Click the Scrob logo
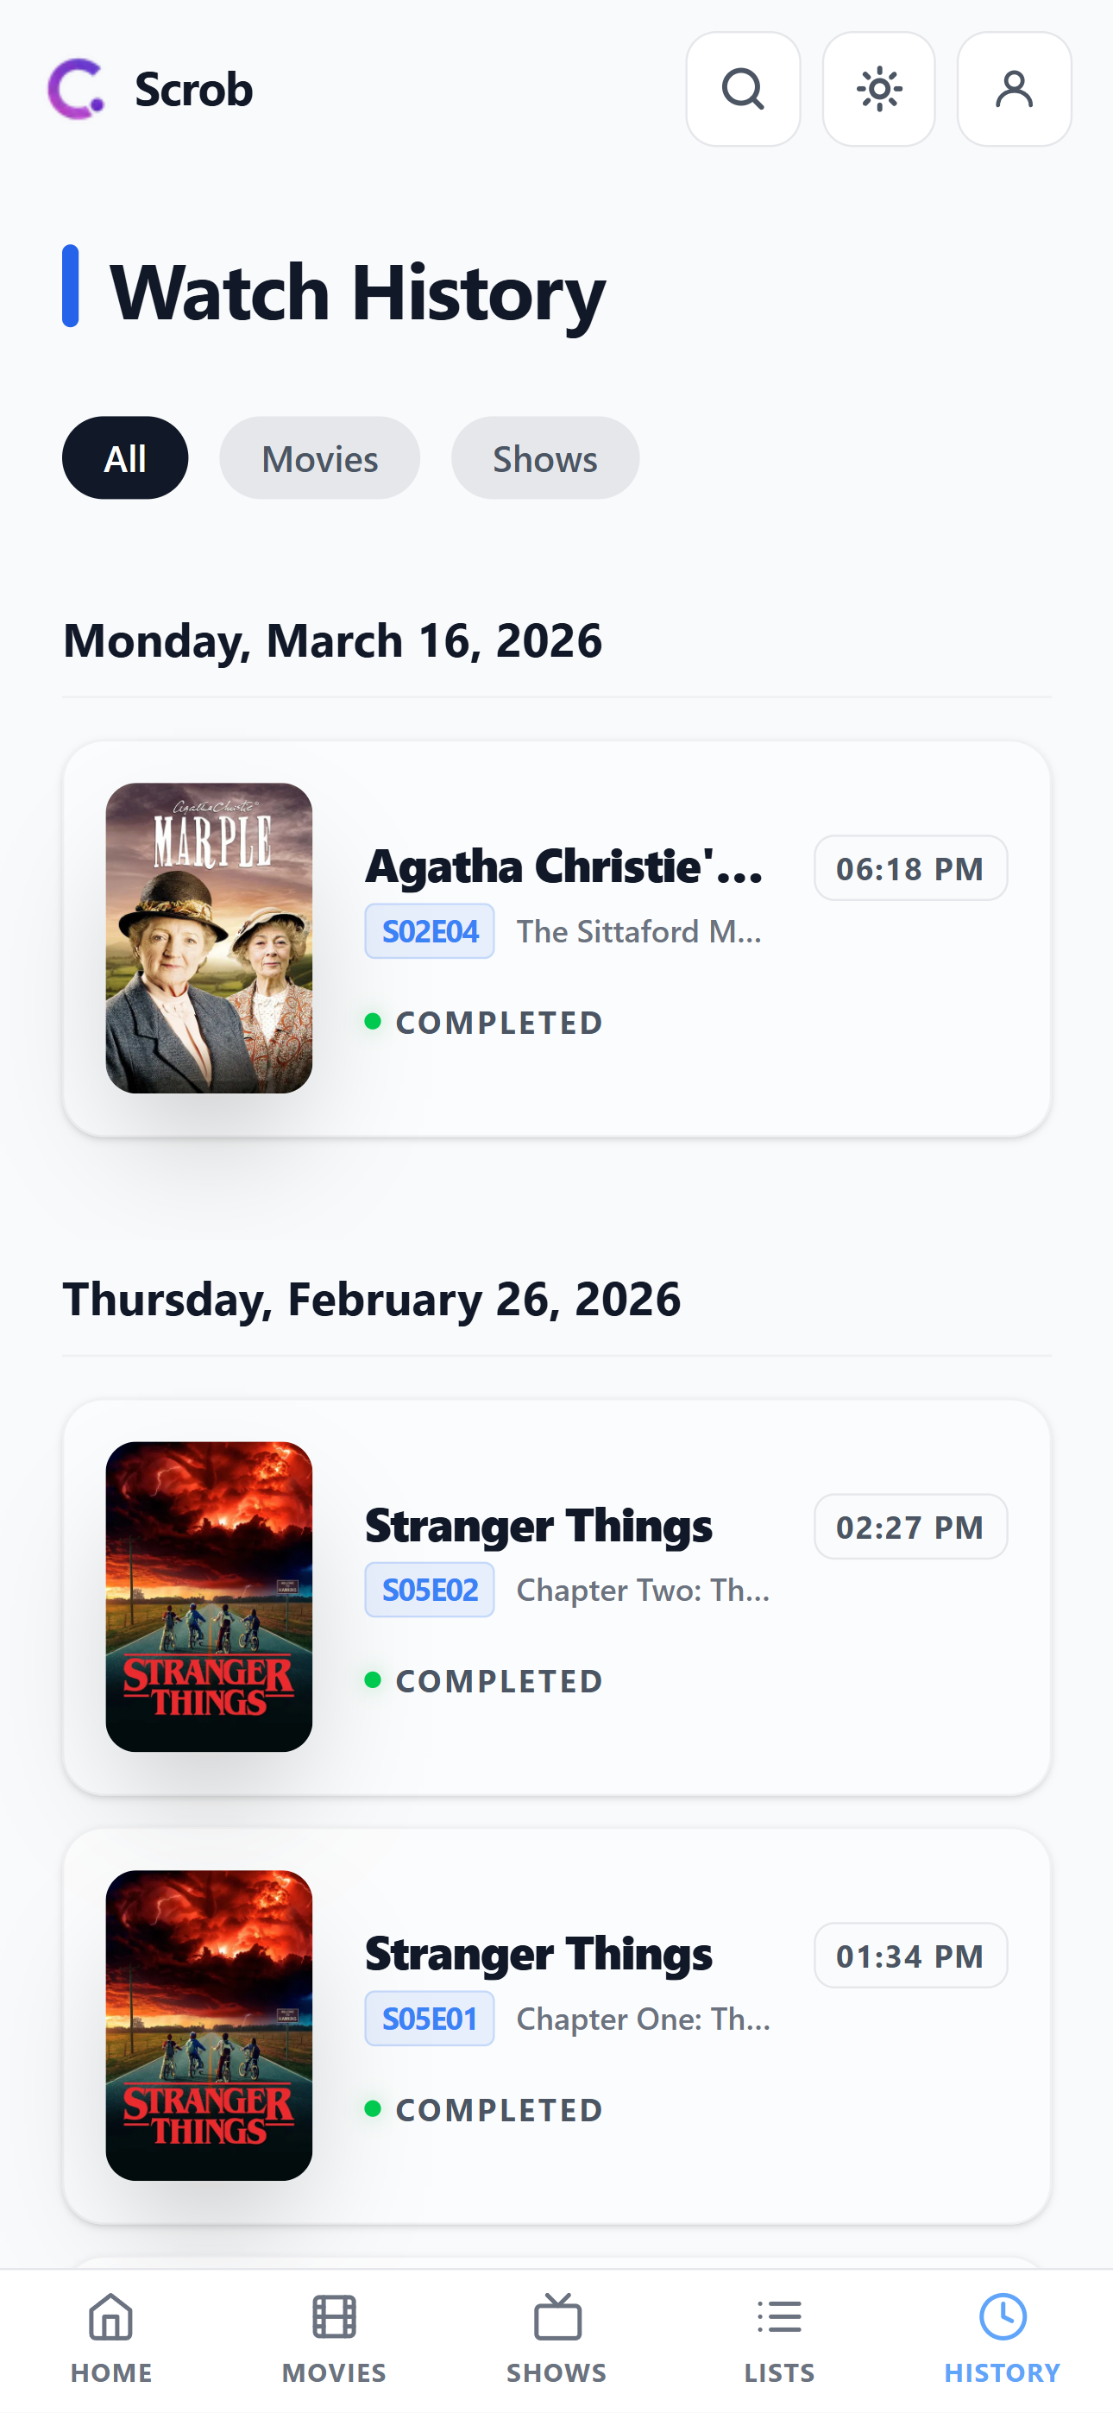Viewport: 1113px width, 2413px height. click(150, 89)
